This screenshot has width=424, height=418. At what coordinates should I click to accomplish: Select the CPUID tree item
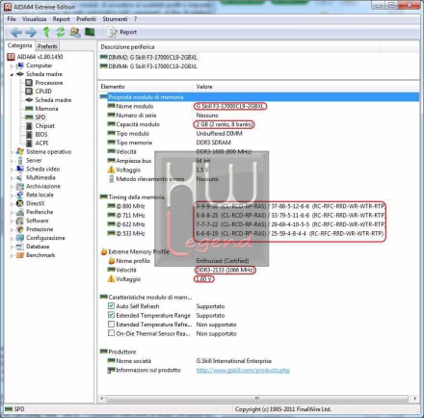pyautogui.click(x=43, y=91)
